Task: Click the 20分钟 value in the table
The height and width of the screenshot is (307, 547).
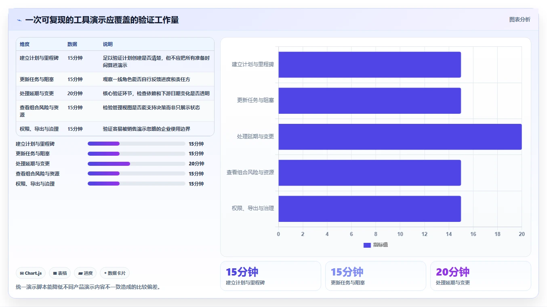Action: [75, 94]
